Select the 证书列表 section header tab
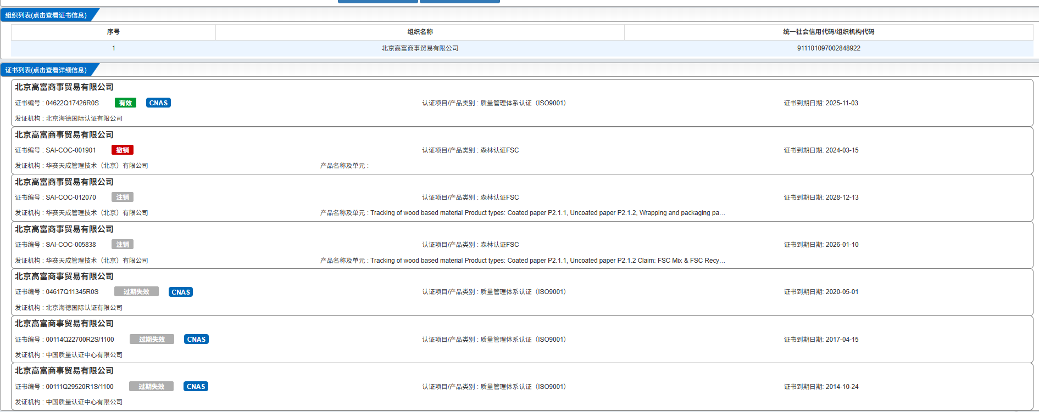 [x=46, y=70]
